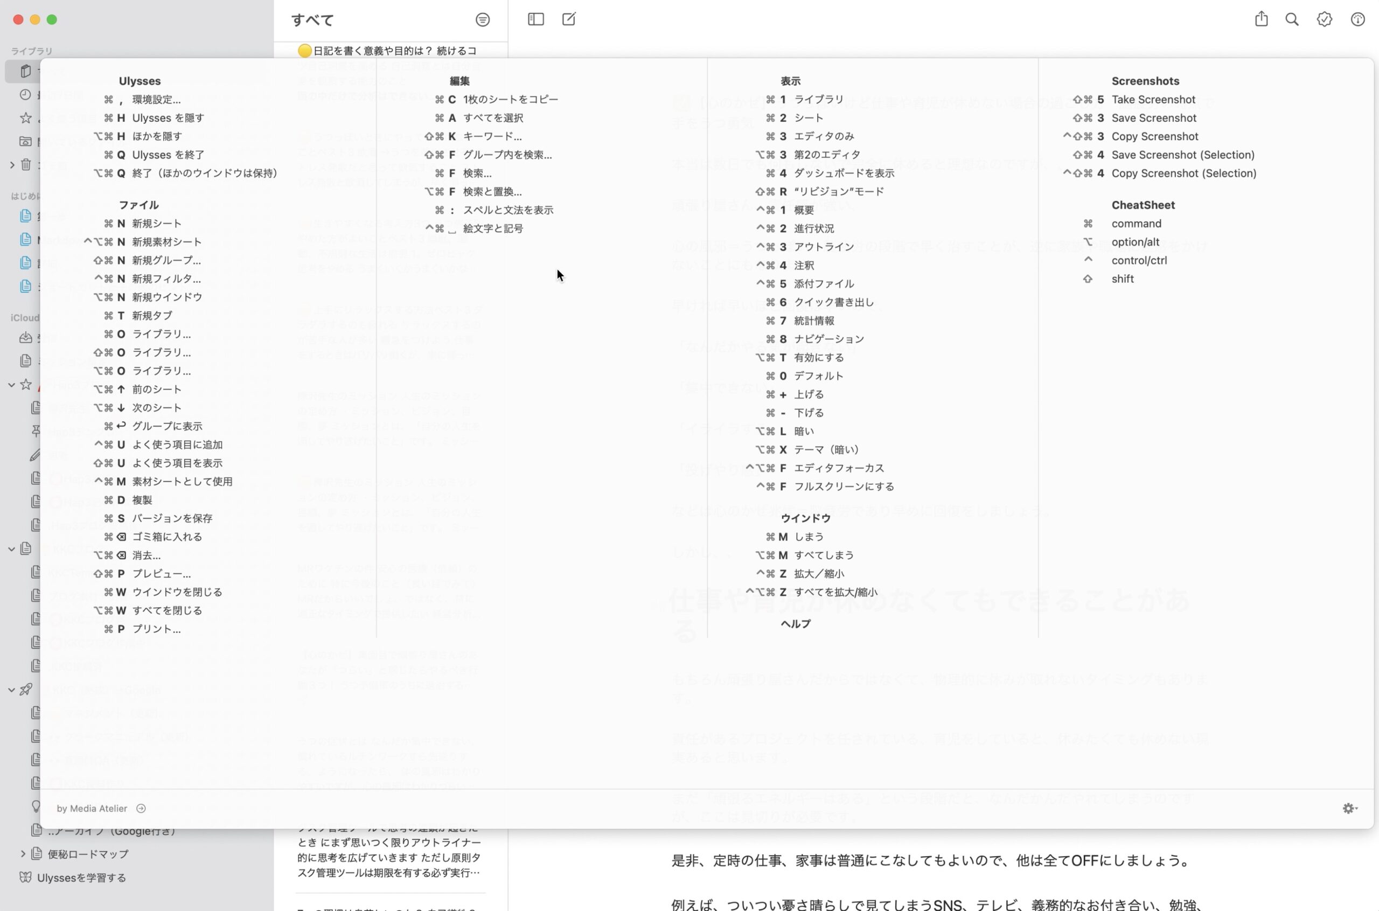Click the 新規ウインドウ entry
Image resolution: width=1379 pixels, height=911 pixels.
pyautogui.click(x=168, y=297)
